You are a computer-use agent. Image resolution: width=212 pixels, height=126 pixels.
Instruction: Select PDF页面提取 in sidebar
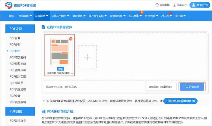(18, 89)
